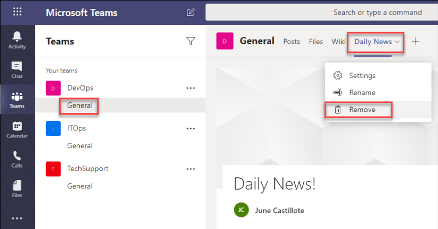The height and width of the screenshot is (229, 438).
Task: Switch to the Files tab
Action: point(316,41)
